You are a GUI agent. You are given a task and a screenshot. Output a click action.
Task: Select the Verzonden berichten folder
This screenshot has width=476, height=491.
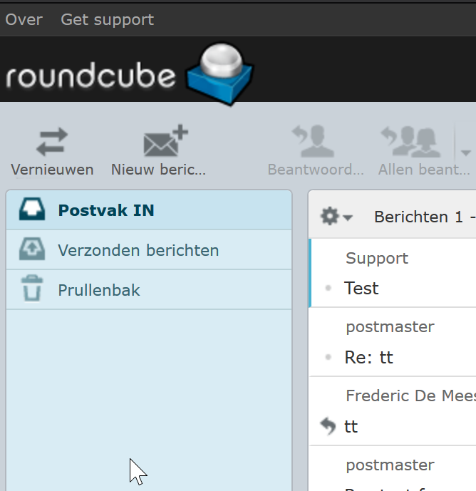pyautogui.click(x=138, y=250)
